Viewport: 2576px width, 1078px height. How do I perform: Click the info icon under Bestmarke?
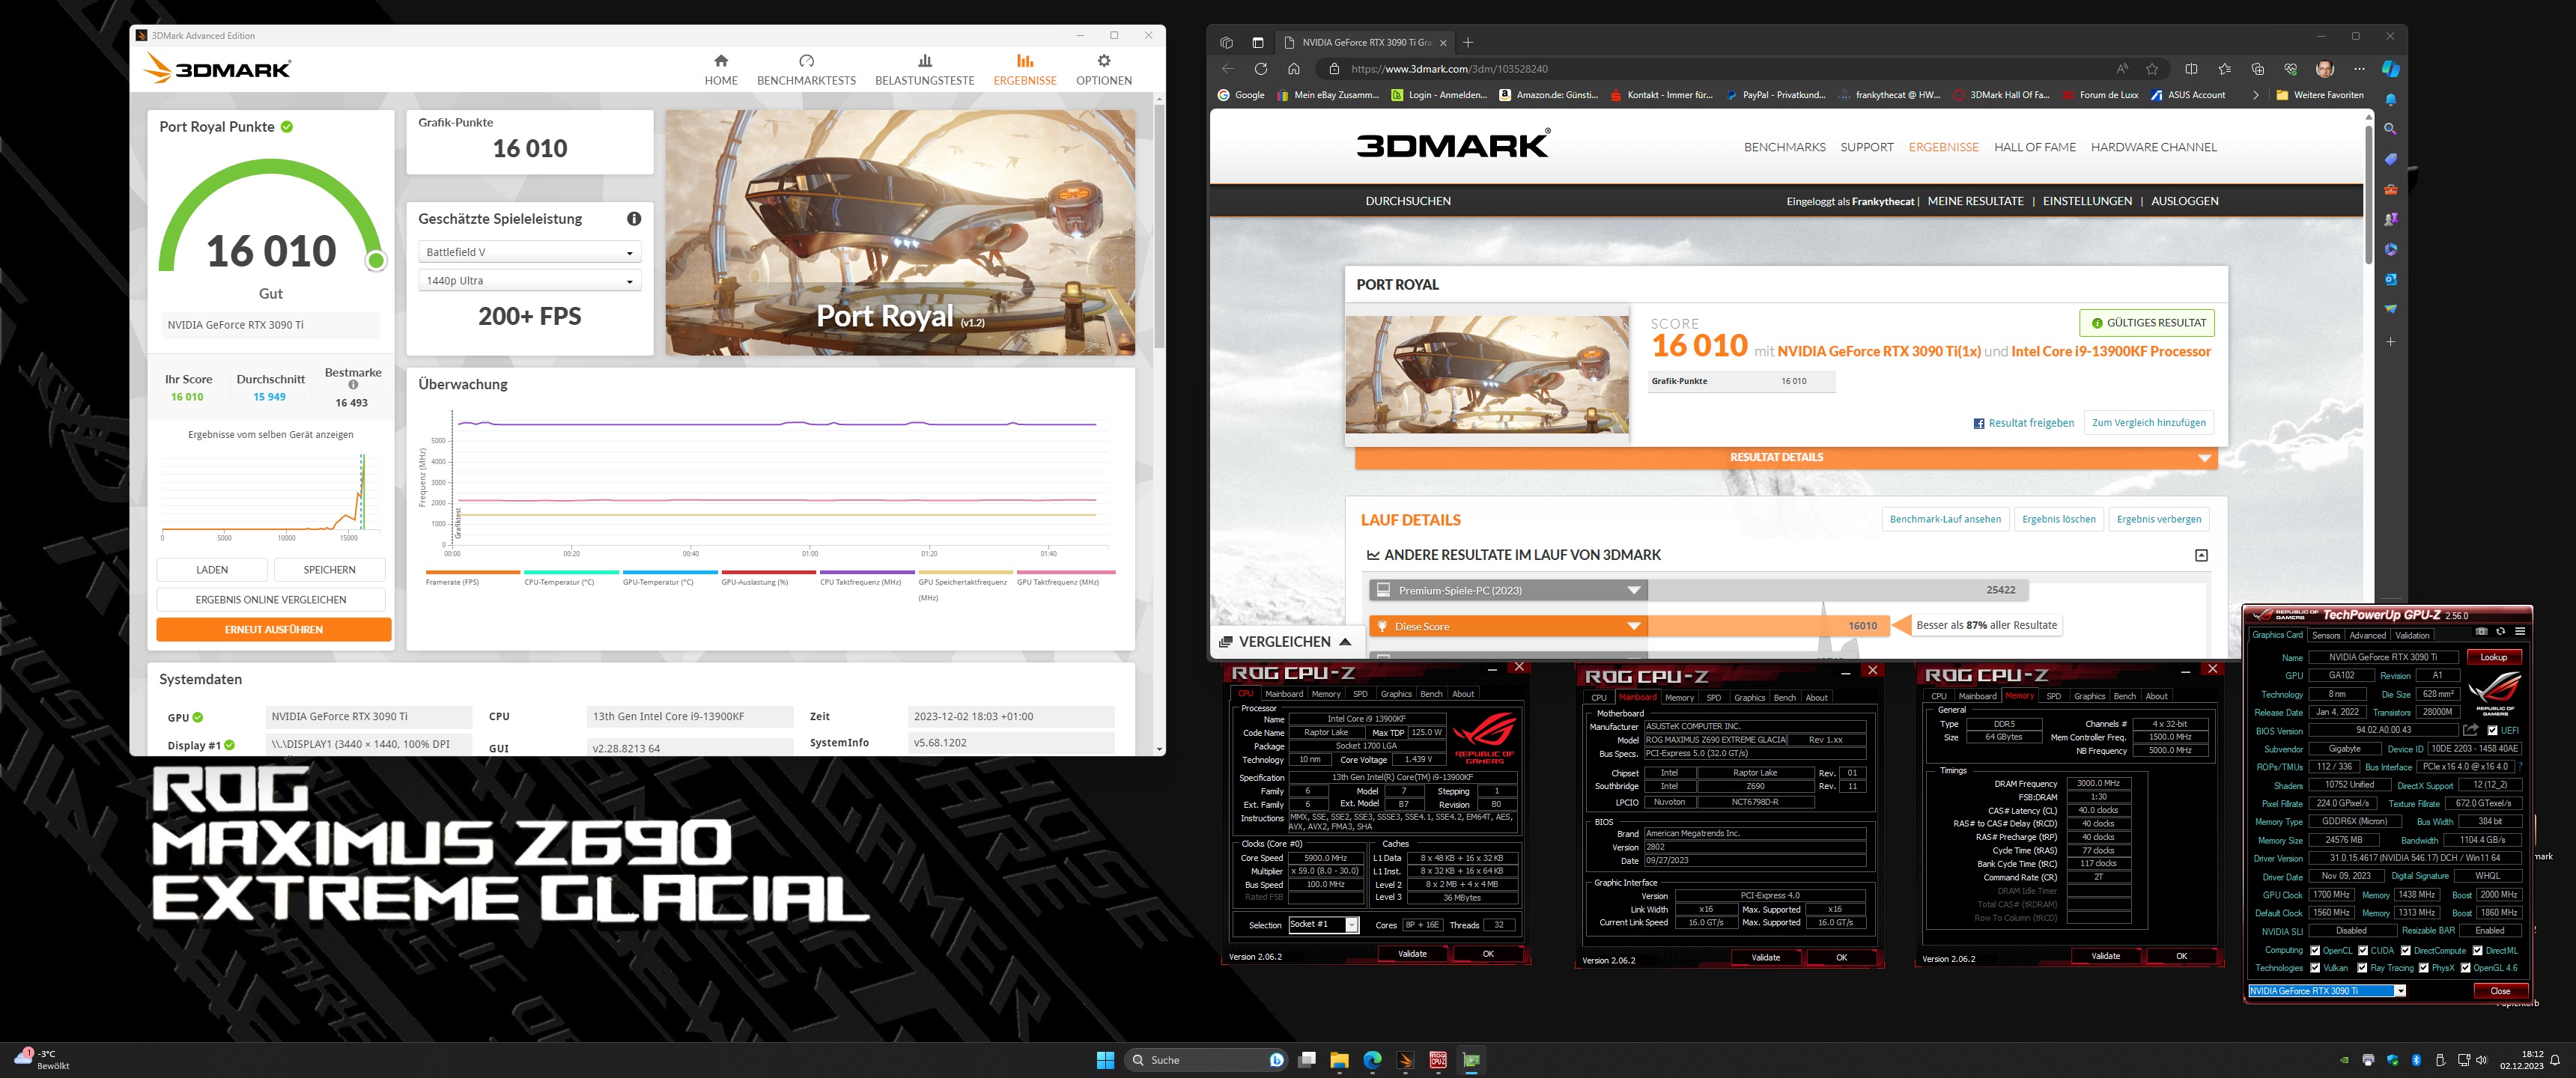point(353,385)
